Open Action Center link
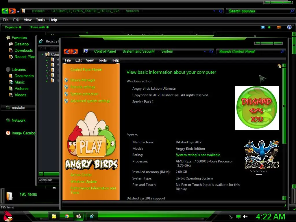Image resolution: width=296 pixels, height=222 pixels. tap(81, 175)
